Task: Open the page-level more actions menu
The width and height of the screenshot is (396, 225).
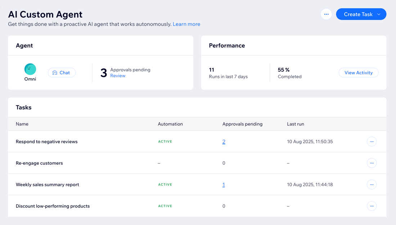Action: click(x=326, y=14)
